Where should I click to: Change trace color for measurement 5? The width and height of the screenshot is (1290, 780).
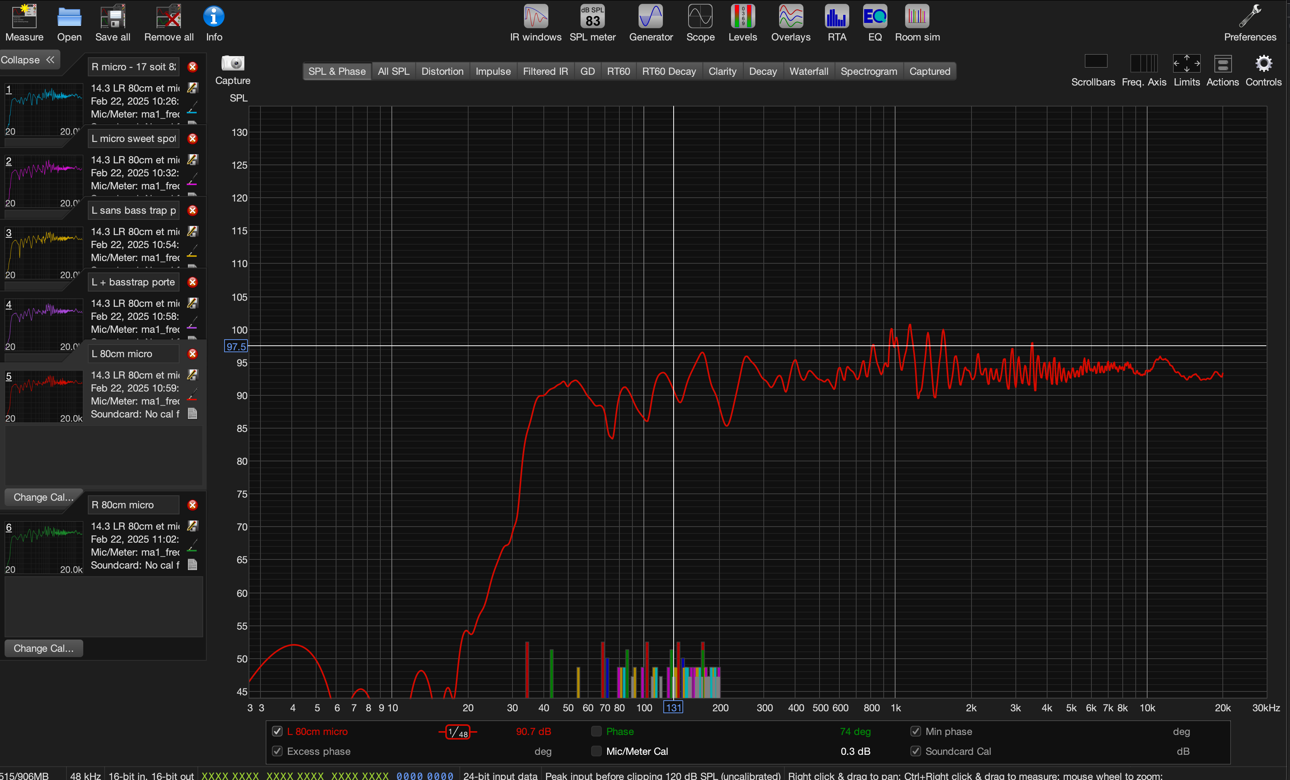tap(192, 395)
